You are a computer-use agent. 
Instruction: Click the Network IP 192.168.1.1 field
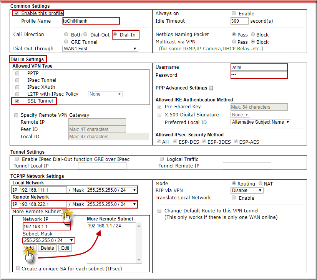pyautogui.click(x=47, y=227)
